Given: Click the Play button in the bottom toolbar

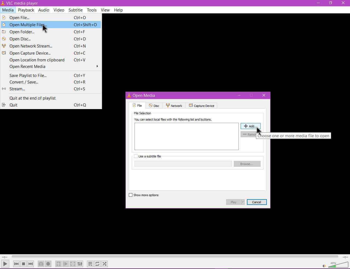Looking at the screenshot, I should pyautogui.click(x=5, y=264).
